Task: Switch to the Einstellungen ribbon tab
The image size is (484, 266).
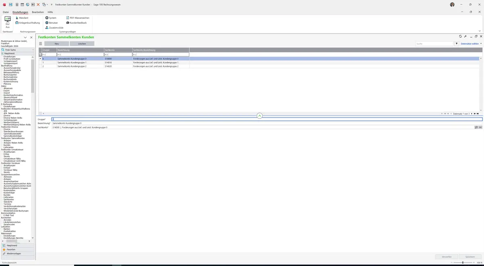Action: coord(20,12)
